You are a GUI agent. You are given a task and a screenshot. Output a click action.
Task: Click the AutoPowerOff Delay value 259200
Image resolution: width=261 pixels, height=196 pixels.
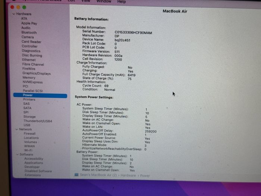151,131
